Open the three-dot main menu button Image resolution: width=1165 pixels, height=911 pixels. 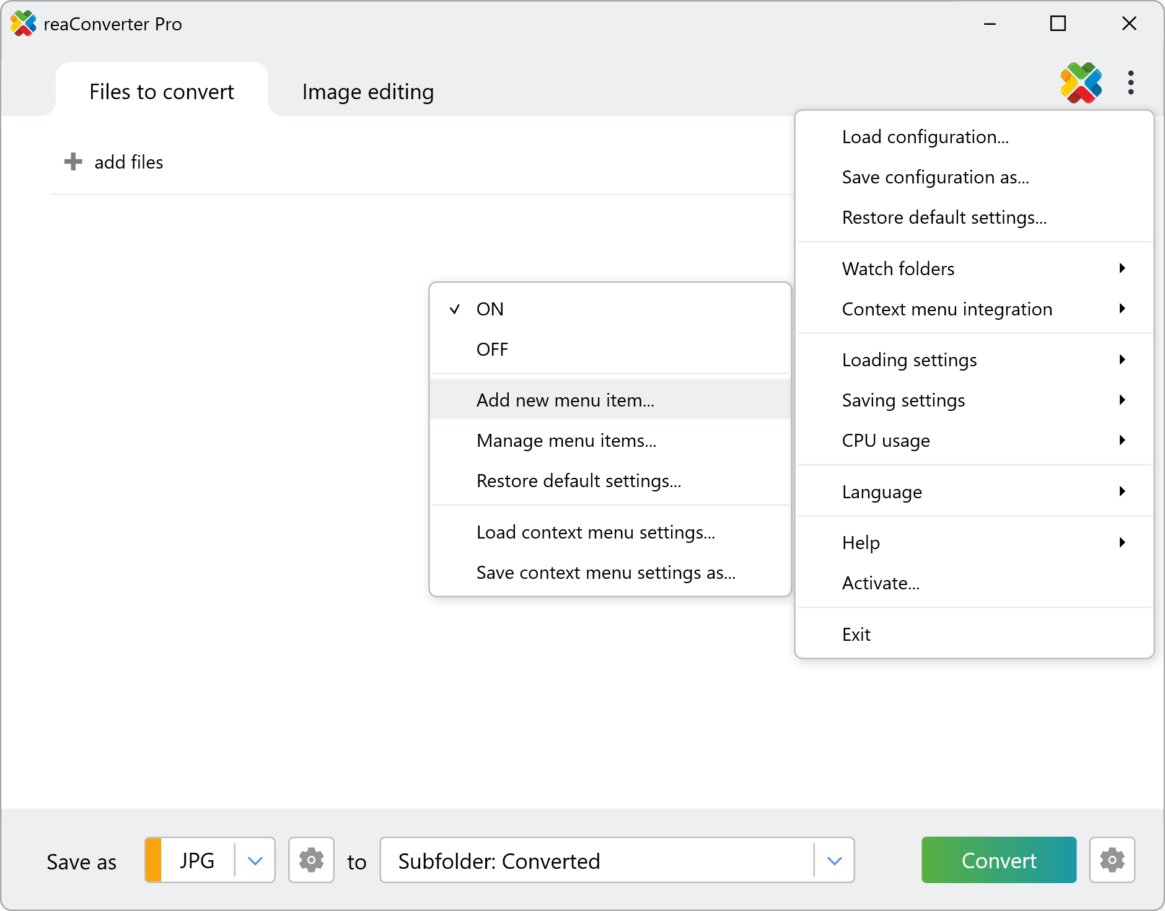(x=1131, y=83)
